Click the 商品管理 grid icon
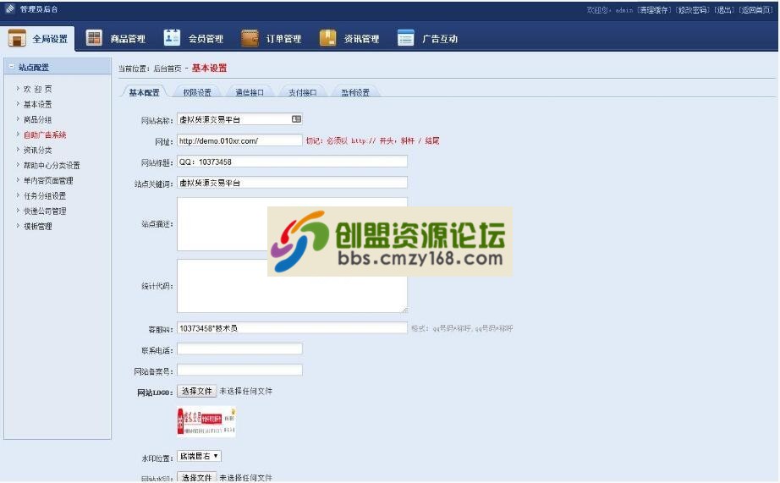The width and height of the screenshot is (780, 483). point(94,38)
